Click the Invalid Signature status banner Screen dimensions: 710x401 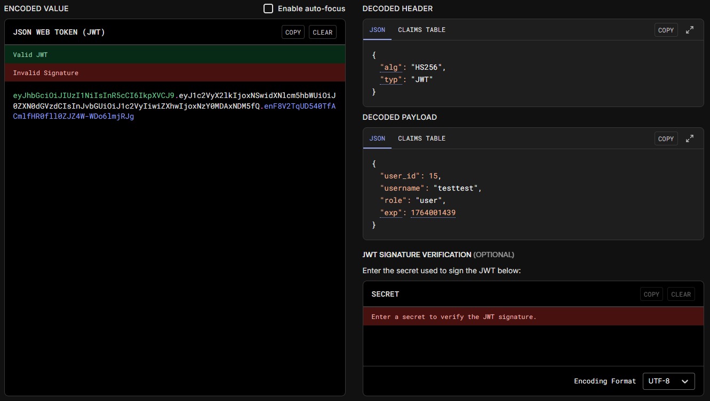click(x=175, y=73)
